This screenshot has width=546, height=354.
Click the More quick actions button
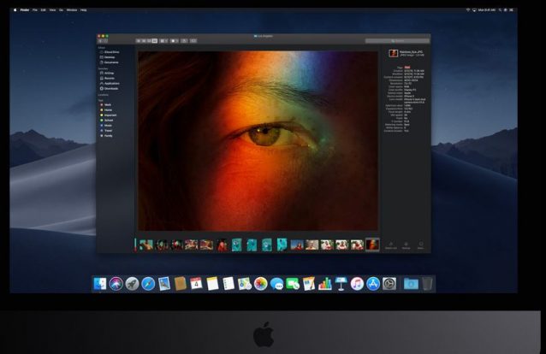point(421,245)
